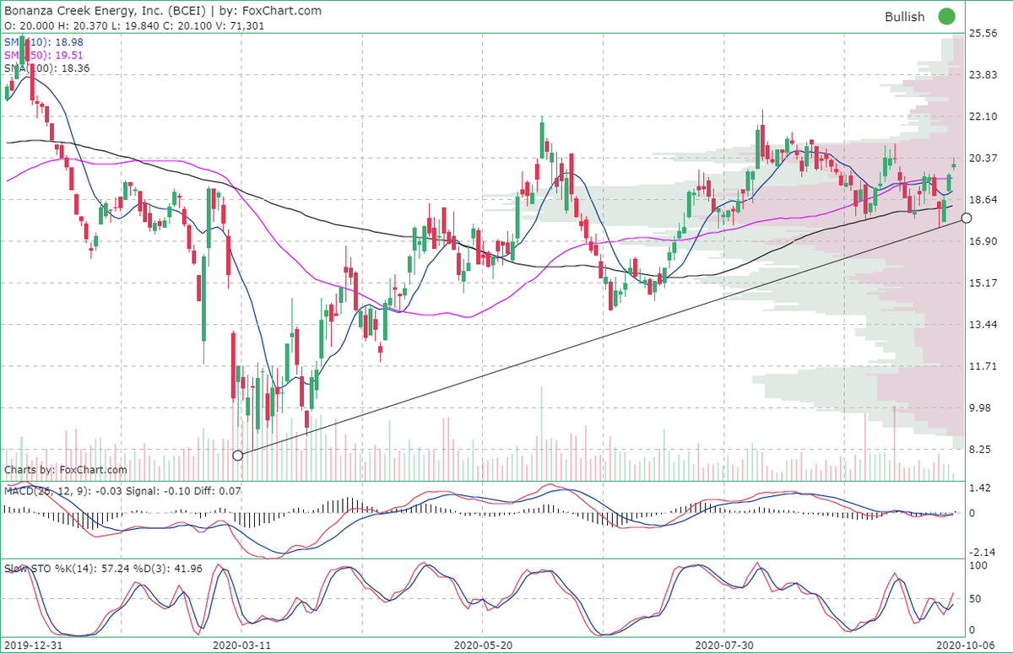Image resolution: width=1013 pixels, height=653 pixels.
Task: Click the 20.37 price axis label
Action: (984, 158)
